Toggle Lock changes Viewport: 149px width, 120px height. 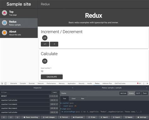tap(49, 117)
